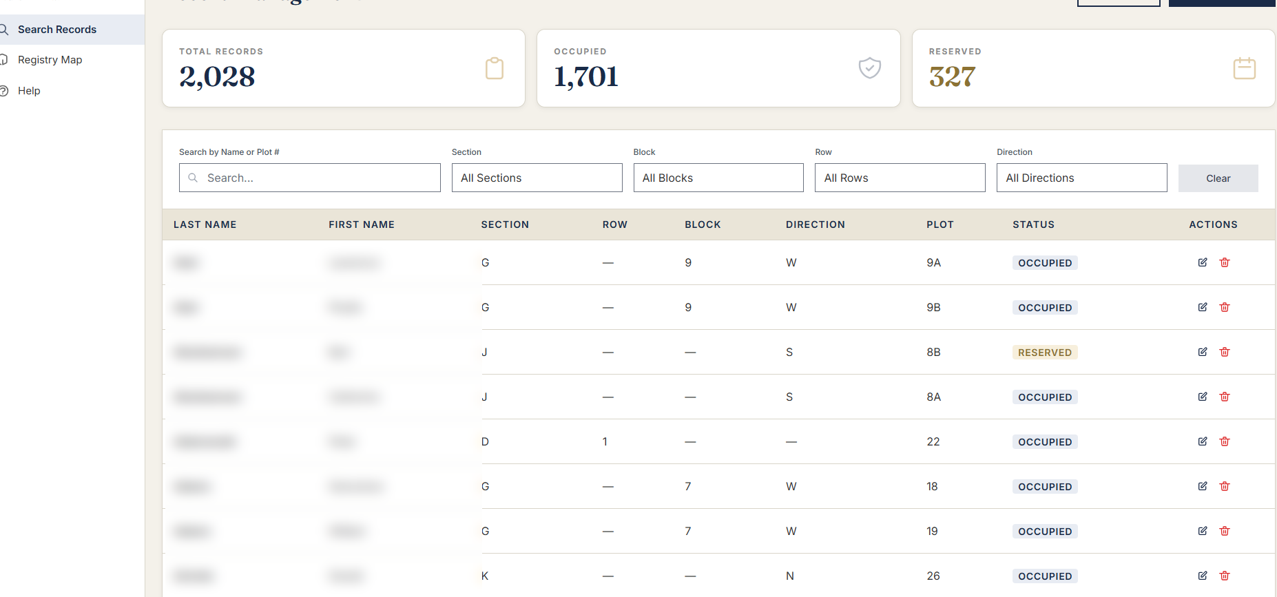Click the SECTION column header
The height and width of the screenshot is (597, 1277).
tap(505, 224)
